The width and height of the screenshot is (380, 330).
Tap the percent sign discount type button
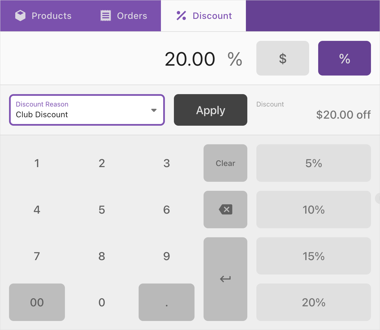click(344, 58)
